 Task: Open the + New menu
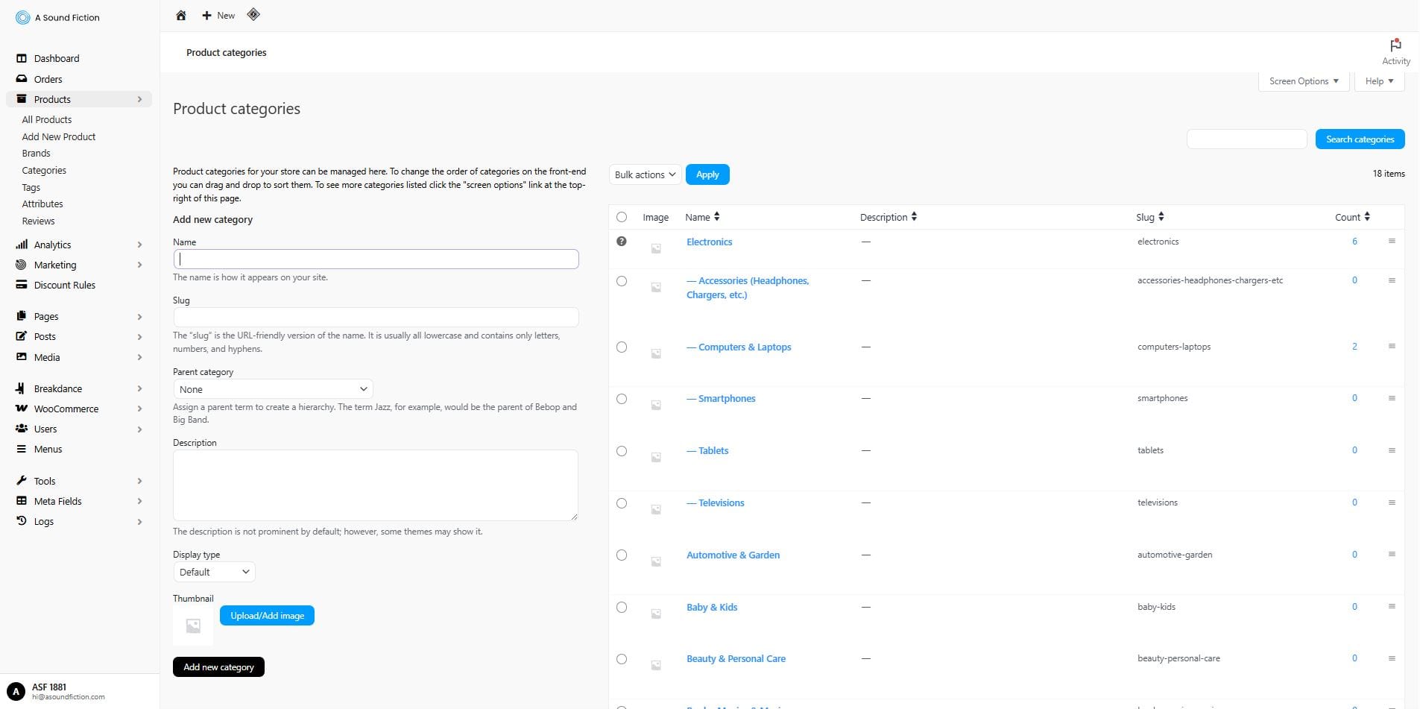(x=217, y=15)
